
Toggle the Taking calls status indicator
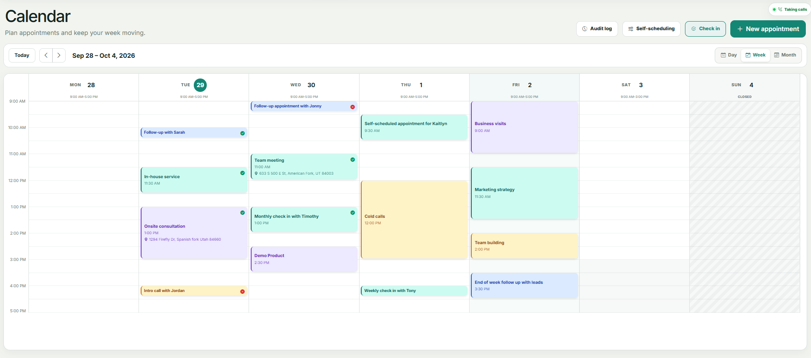tap(774, 9)
